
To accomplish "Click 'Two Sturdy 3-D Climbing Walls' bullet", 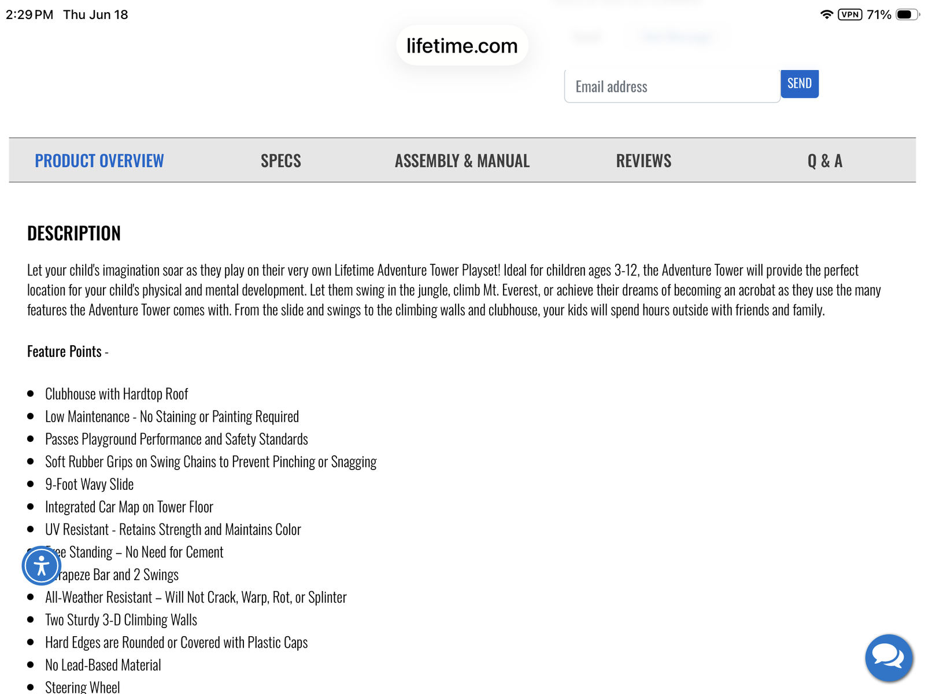I will 121,619.
